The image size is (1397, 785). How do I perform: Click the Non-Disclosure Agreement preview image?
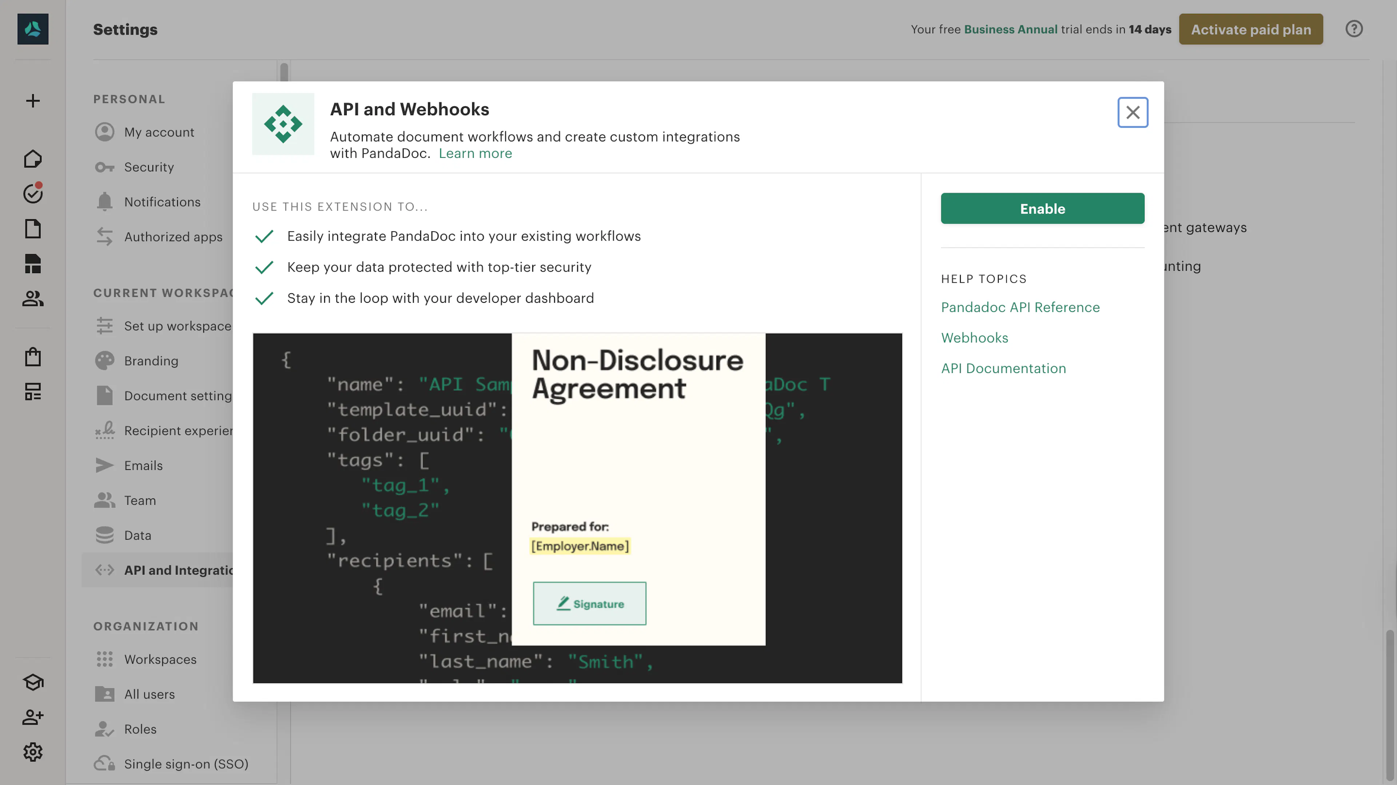tap(577, 508)
